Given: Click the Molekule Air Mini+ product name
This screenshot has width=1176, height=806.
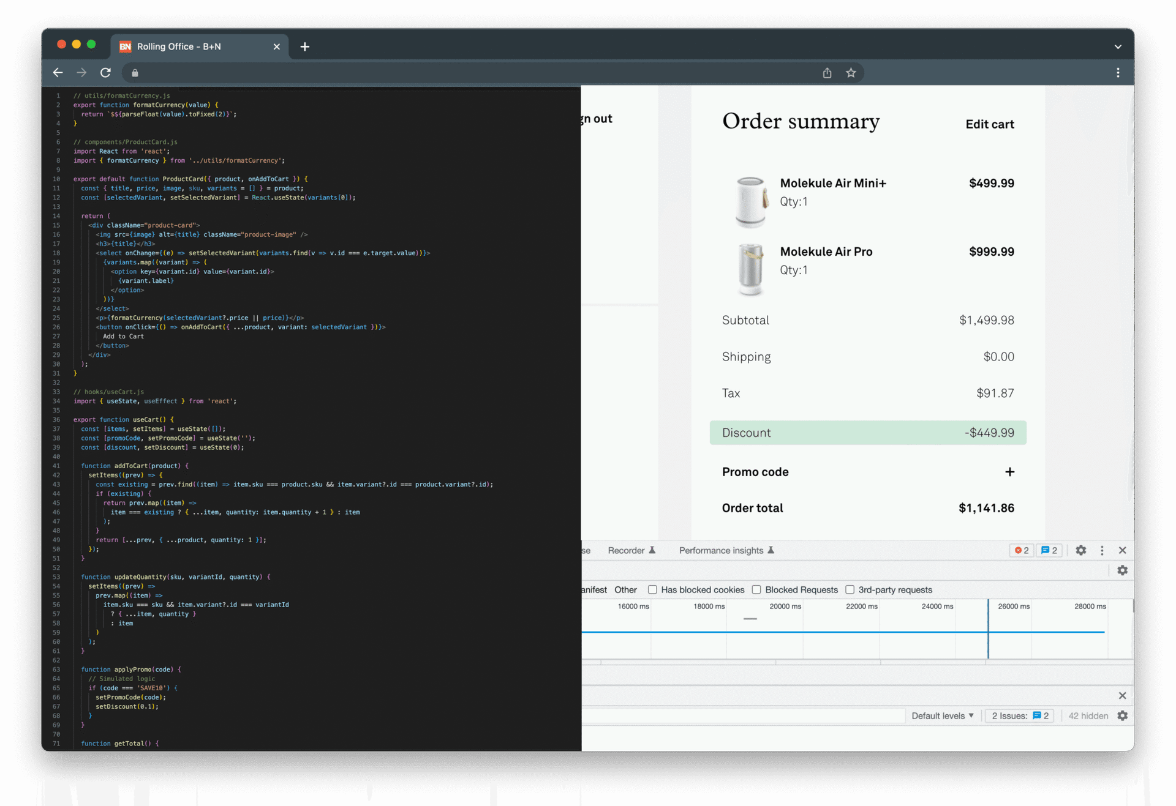Looking at the screenshot, I should [x=833, y=184].
